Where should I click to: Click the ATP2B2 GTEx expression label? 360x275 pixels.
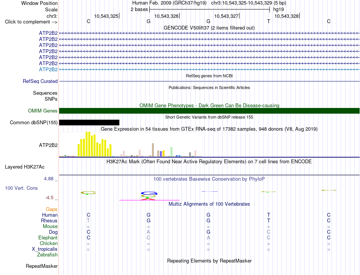pyautogui.click(x=48, y=145)
